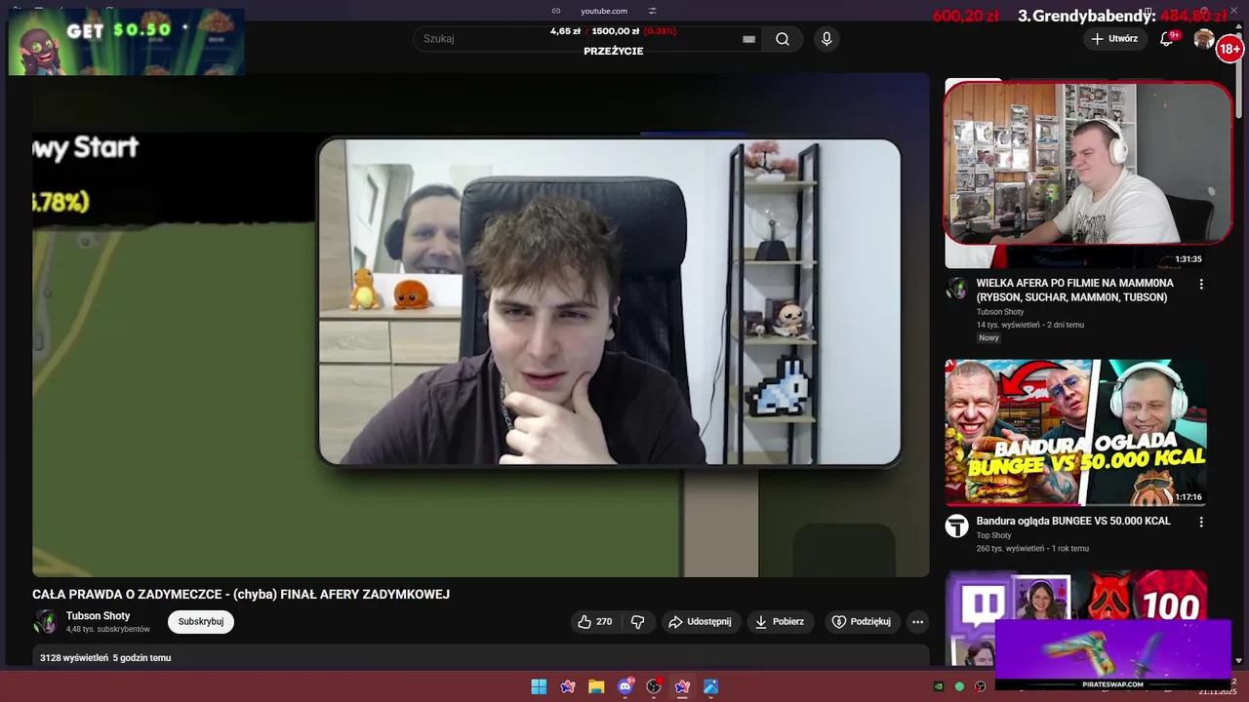The height and width of the screenshot is (702, 1249).
Task: Click the Subskrybuj button
Action: coord(201,622)
